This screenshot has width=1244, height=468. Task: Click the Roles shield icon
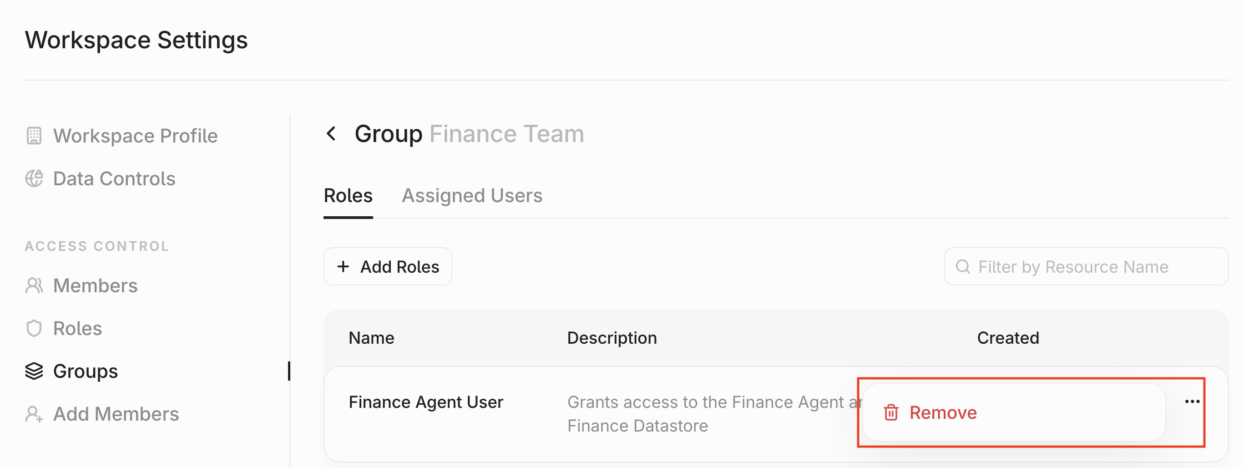[34, 328]
